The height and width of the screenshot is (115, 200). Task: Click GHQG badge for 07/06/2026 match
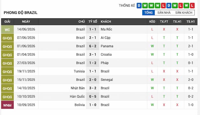[x=7, y=38]
